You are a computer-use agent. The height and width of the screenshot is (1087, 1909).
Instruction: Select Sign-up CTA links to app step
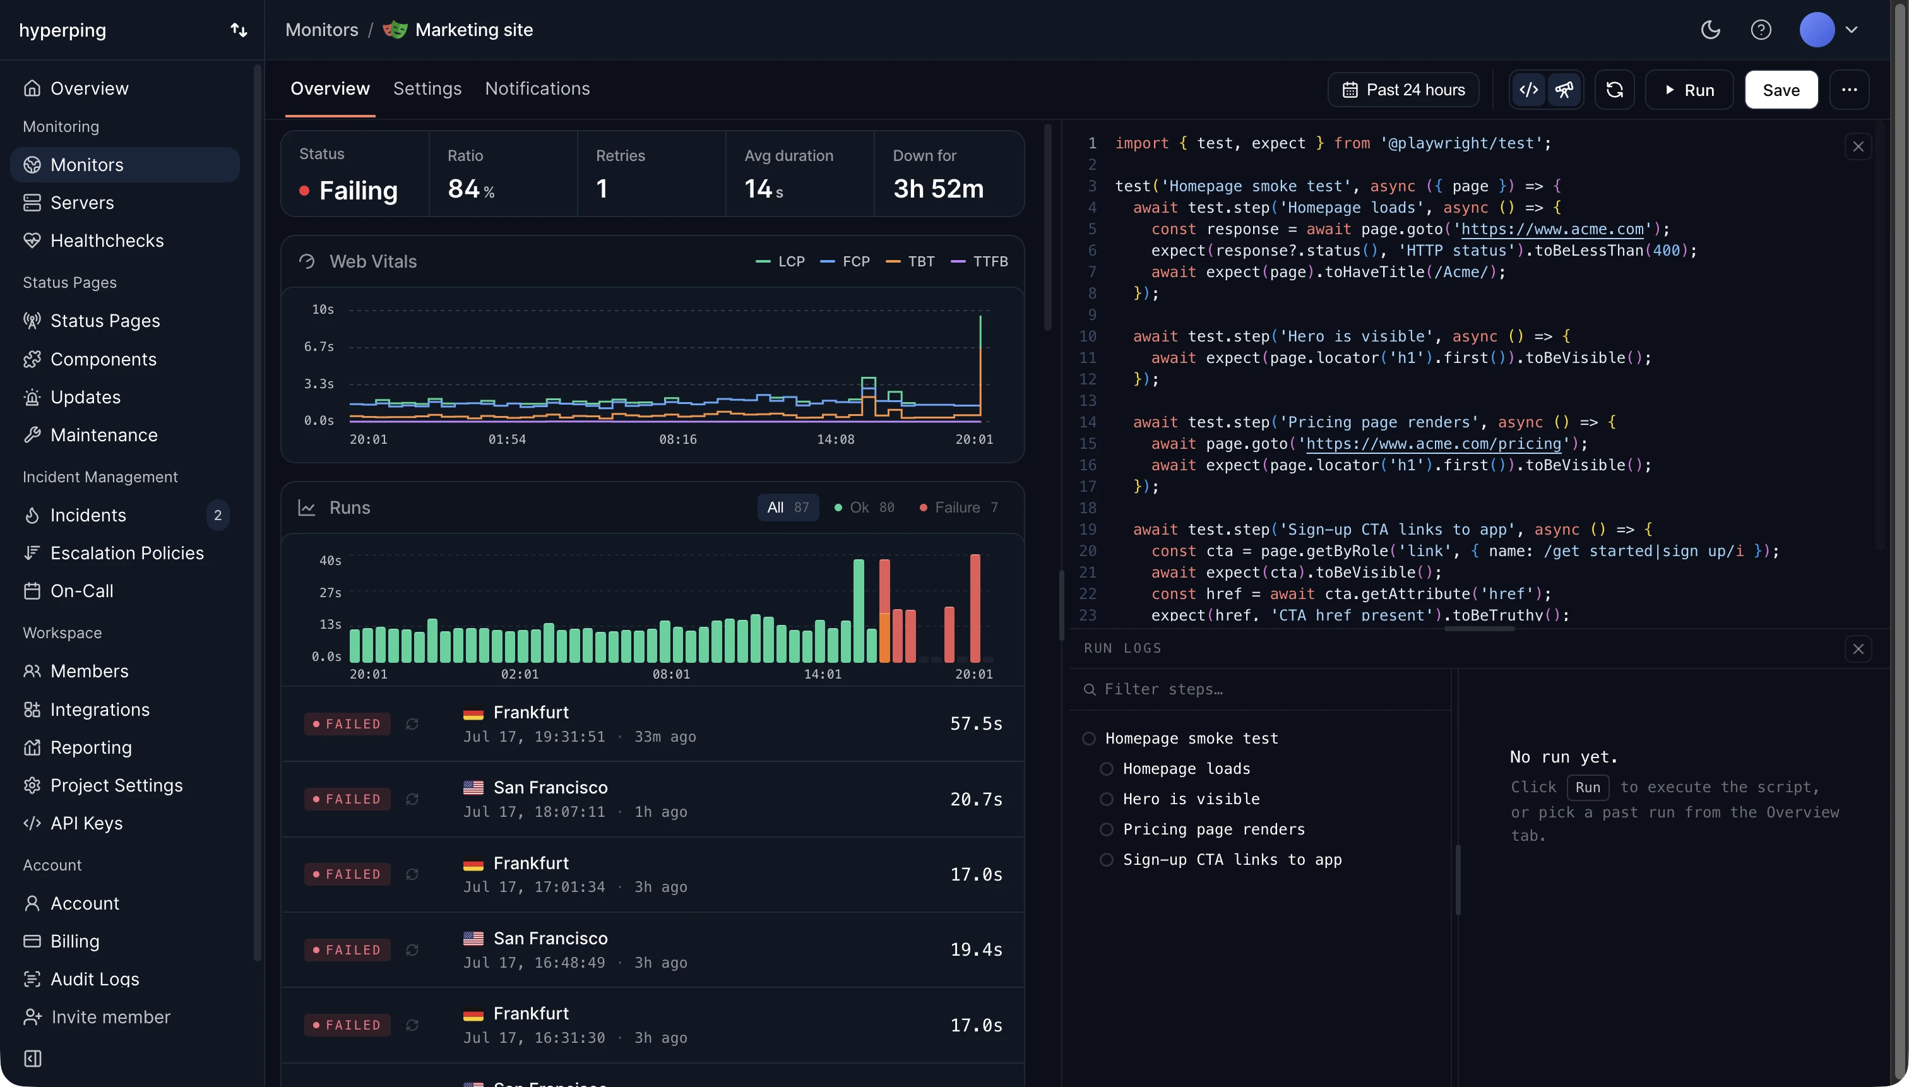pyautogui.click(x=1221, y=859)
